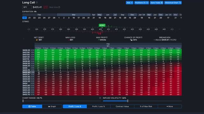Click the reset icon beside Implied Volatility
This screenshot has height=114, width=204.
point(100,98)
